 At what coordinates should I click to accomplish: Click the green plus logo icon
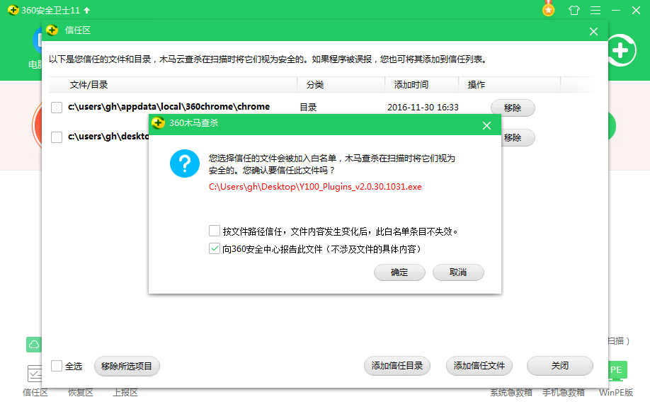point(621,50)
